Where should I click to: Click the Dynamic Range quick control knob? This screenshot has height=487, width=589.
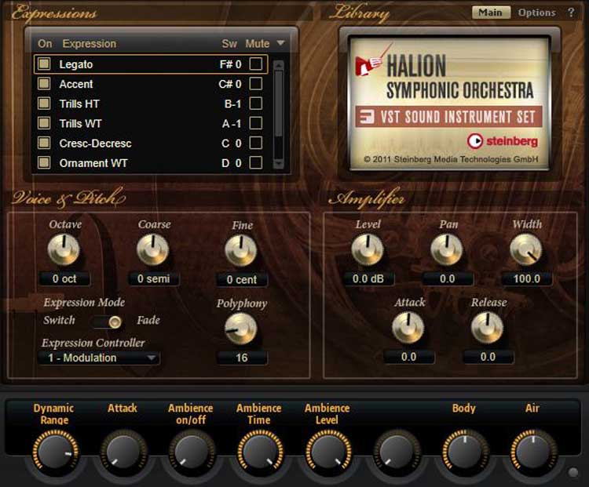tap(55, 452)
